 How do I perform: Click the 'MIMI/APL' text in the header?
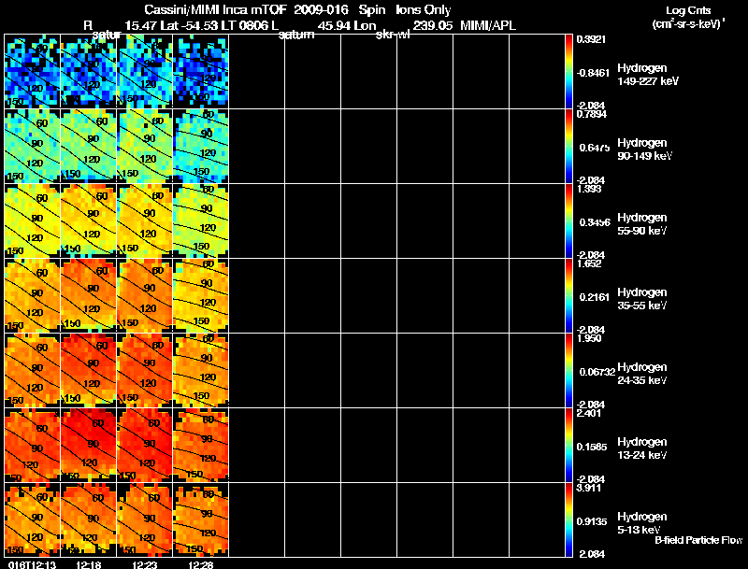tap(487, 26)
